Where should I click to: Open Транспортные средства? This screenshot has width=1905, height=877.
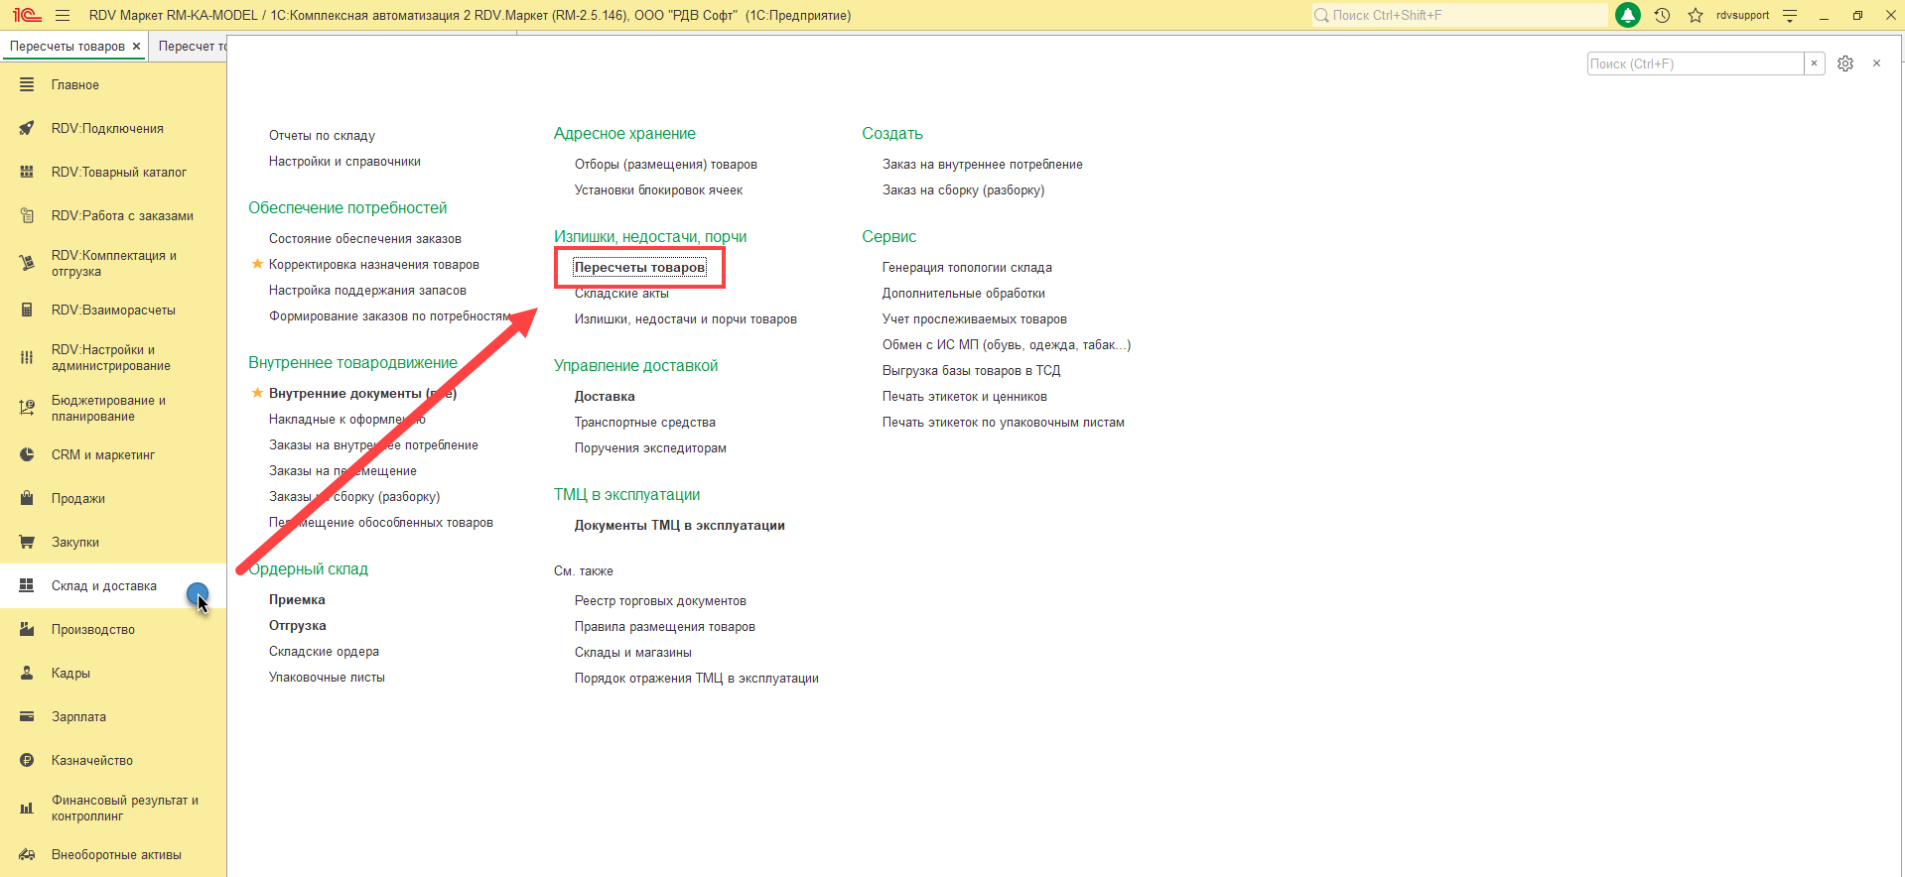tap(644, 423)
